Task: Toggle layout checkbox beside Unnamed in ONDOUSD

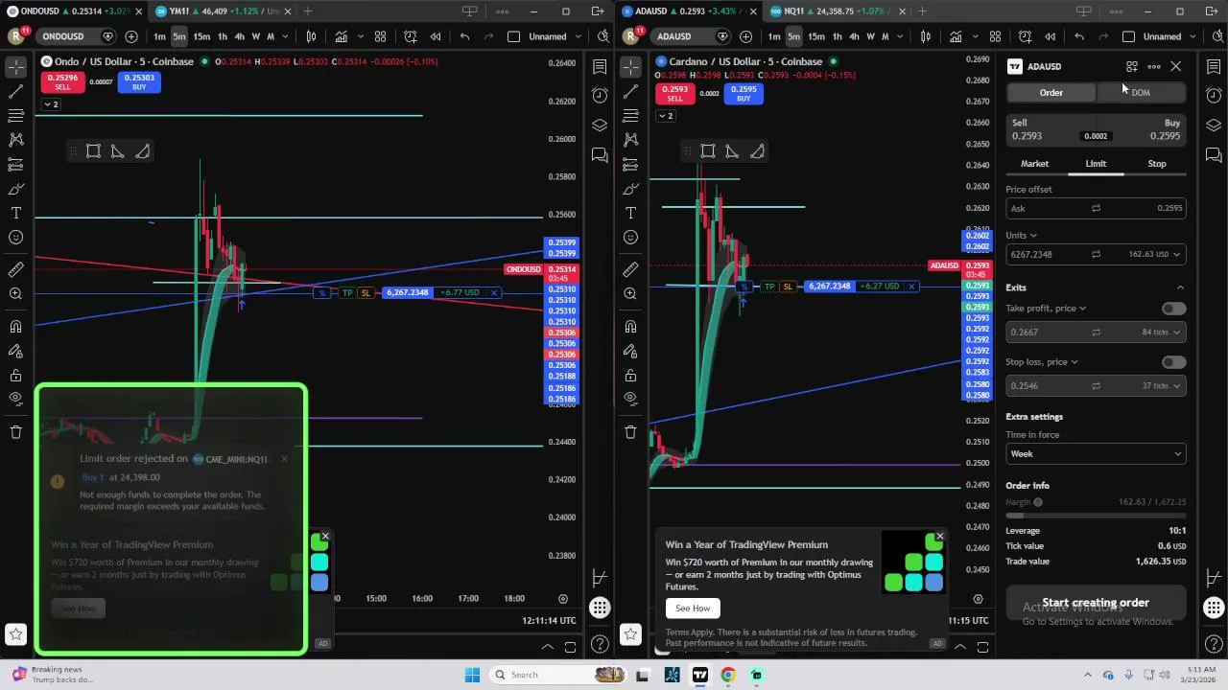Action: 513,36
